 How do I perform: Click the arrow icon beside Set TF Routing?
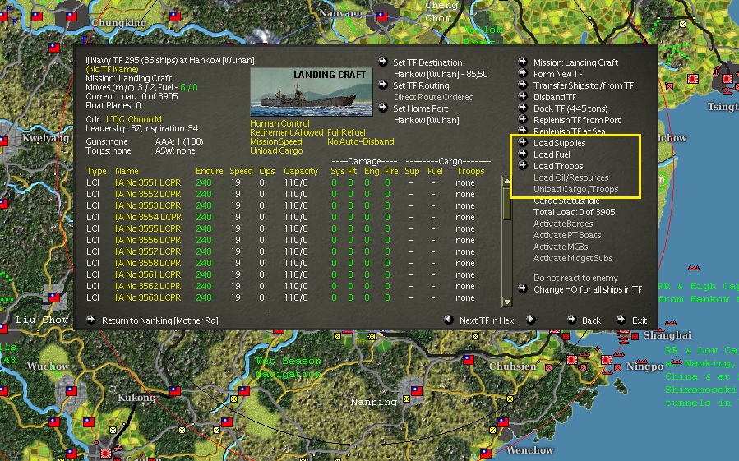point(383,85)
